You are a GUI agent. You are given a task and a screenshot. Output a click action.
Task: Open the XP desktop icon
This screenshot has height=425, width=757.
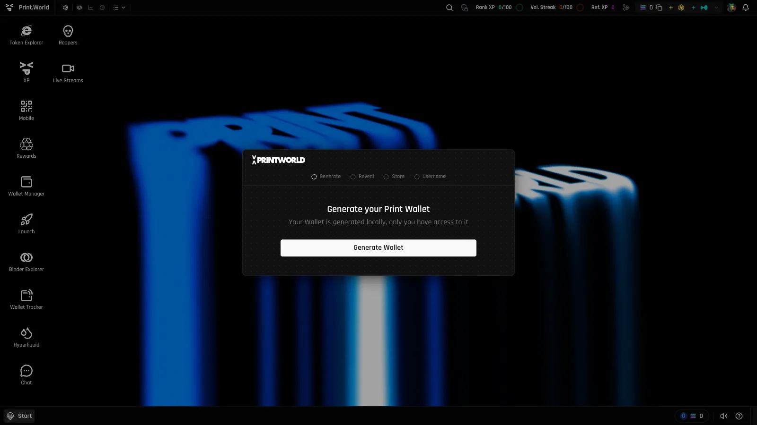pos(26,72)
